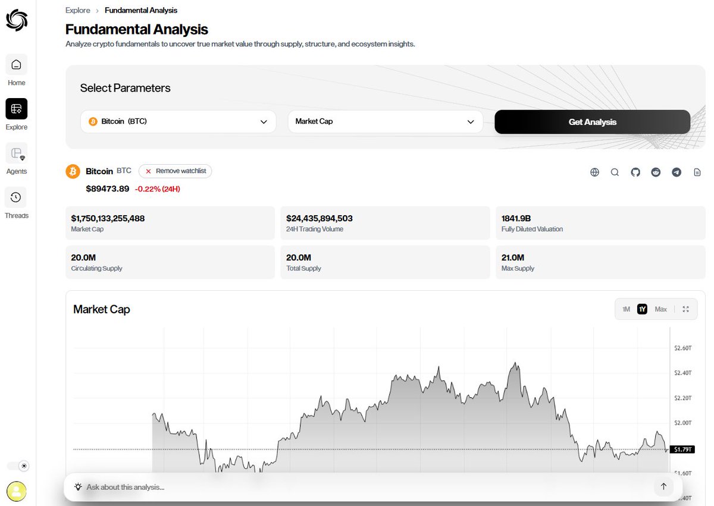
Task: Toggle the light/dark theme switch
Action: tap(18, 466)
